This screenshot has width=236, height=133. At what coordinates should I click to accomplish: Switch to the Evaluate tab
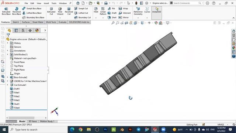62,22
